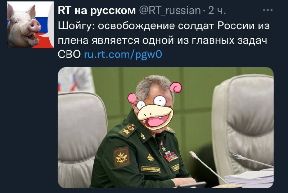Screen dimensions: 288x193
Task: Click the pink curled ear of the cartoon overlay
Action: pos(176,87)
